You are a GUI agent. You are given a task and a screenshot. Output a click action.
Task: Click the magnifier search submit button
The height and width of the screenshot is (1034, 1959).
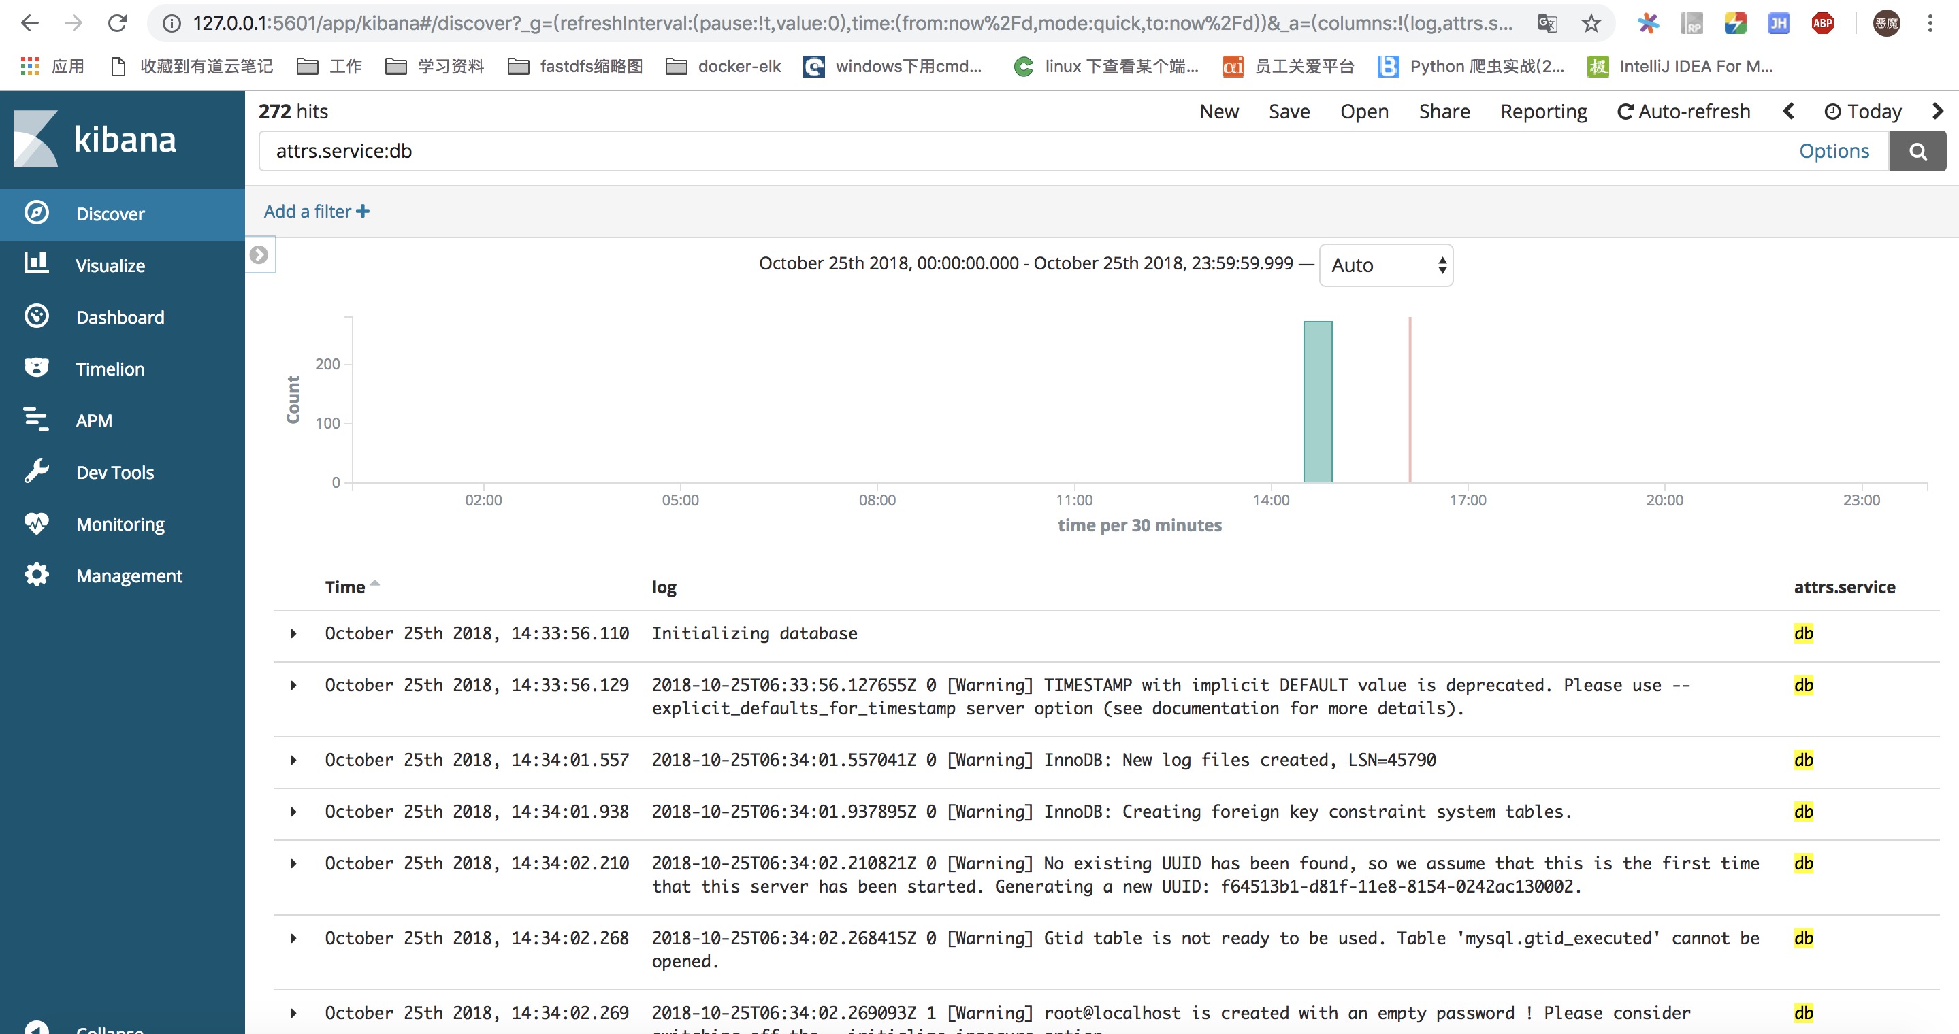click(x=1917, y=151)
